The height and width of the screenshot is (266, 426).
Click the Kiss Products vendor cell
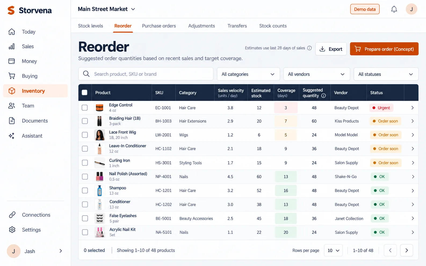coord(347,121)
